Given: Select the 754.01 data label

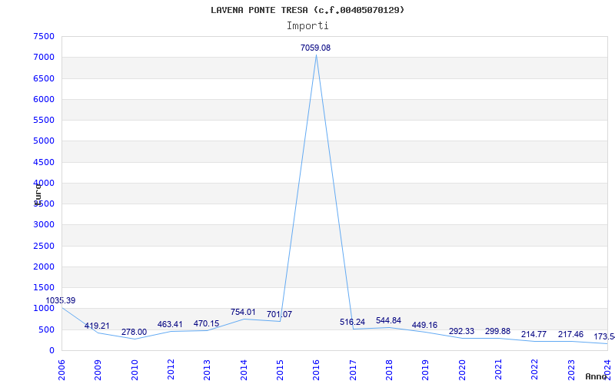Looking at the screenshot, I should point(243,313).
